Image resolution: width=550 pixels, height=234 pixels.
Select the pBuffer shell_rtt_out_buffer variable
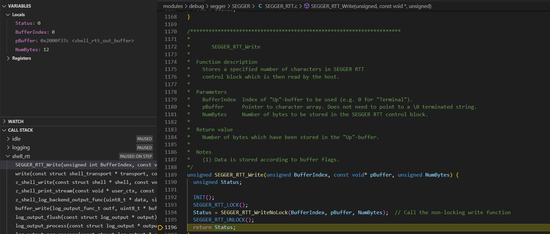tap(79, 41)
